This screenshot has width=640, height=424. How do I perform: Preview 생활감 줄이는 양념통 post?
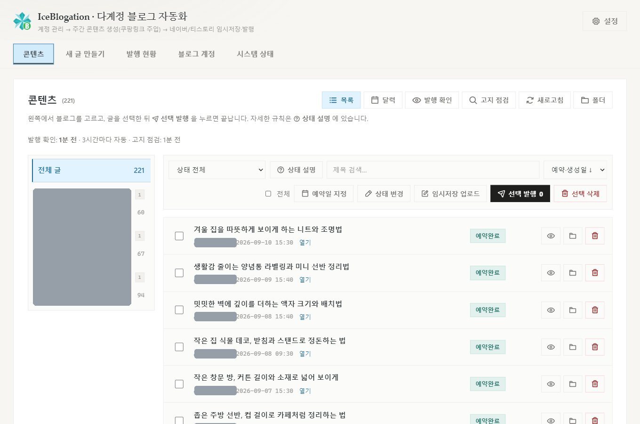pyautogui.click(x=551, y=273)
